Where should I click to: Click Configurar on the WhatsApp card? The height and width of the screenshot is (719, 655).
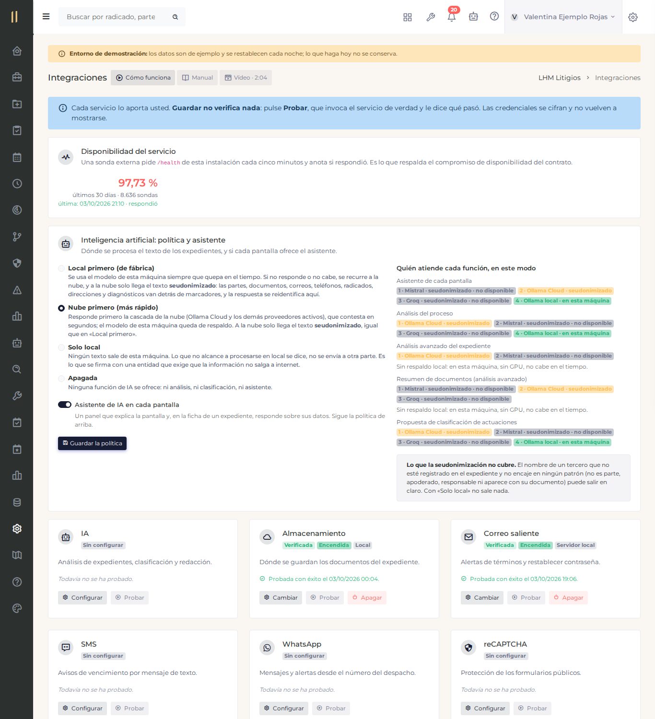click(x=284, y=708)
